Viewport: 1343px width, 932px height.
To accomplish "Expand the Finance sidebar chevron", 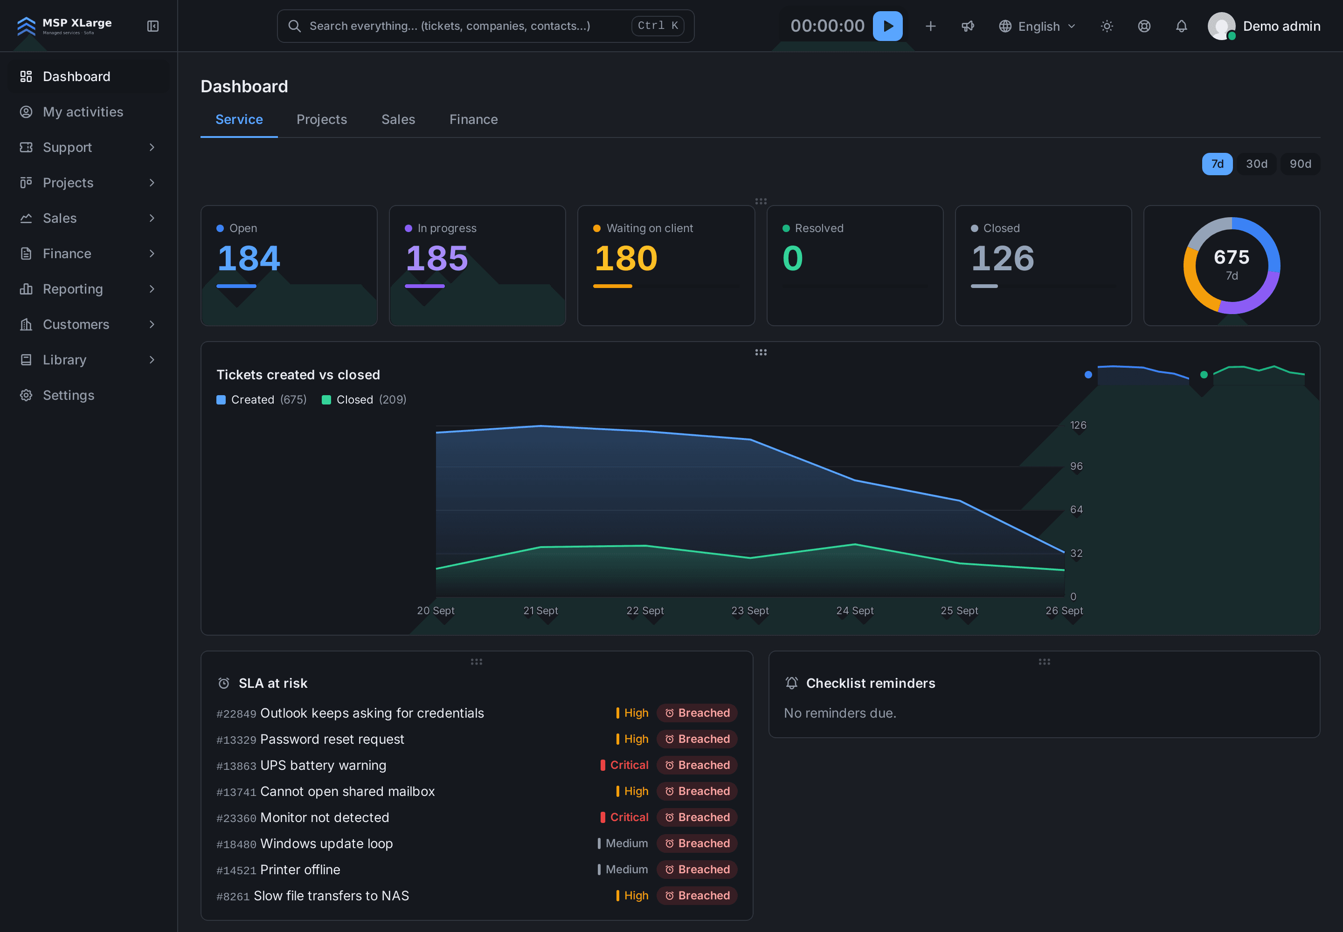I will click(x=152, y=254).
